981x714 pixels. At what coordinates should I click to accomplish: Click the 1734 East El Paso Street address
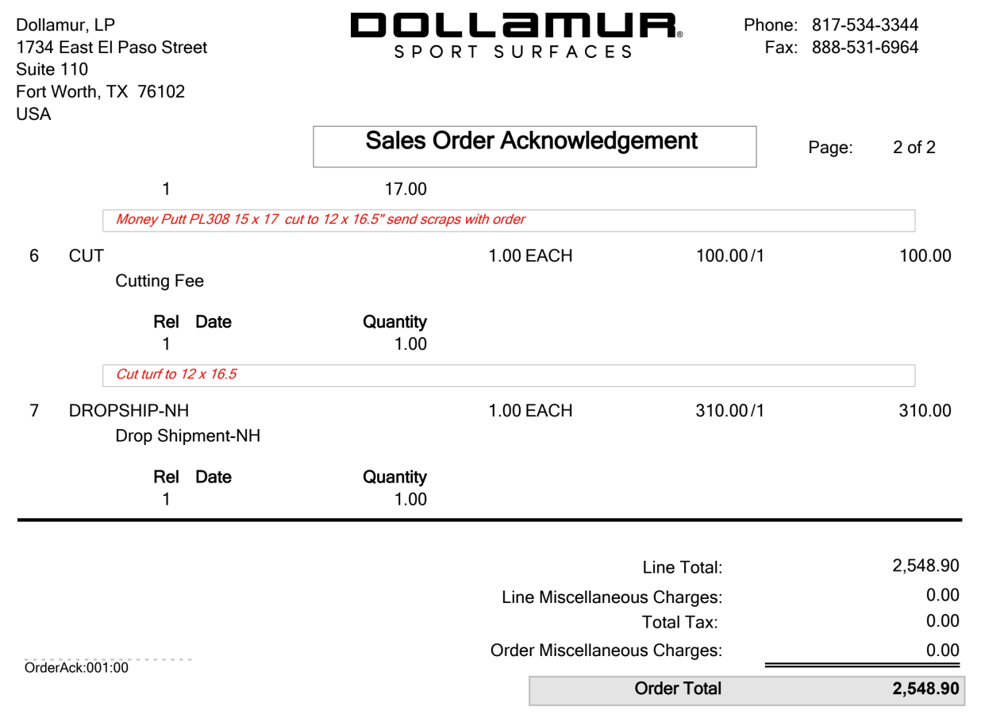pos(112,48)
